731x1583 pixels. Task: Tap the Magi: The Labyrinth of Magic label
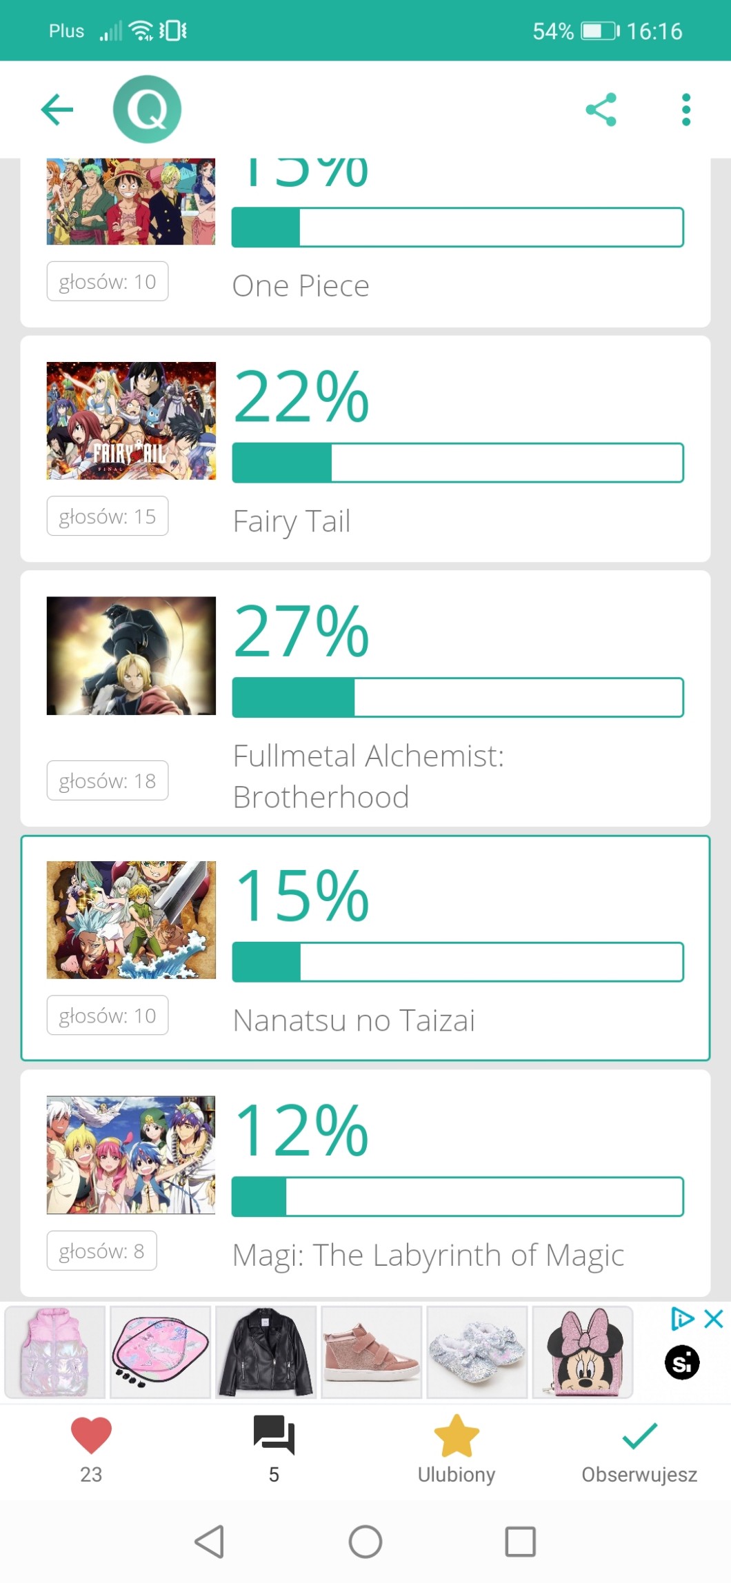[428, 1256]
